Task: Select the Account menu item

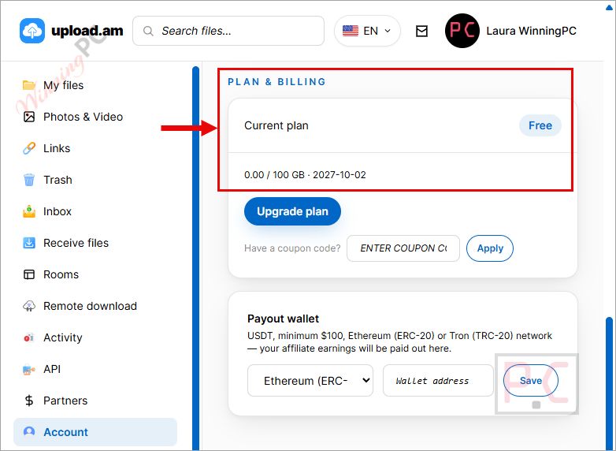Action: (x=95, y=432)
